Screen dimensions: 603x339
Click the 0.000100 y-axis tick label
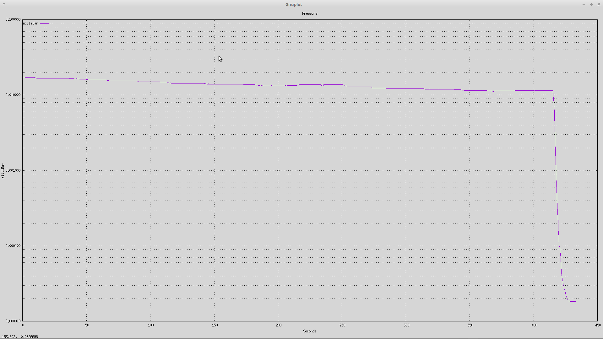click(13, 246)
